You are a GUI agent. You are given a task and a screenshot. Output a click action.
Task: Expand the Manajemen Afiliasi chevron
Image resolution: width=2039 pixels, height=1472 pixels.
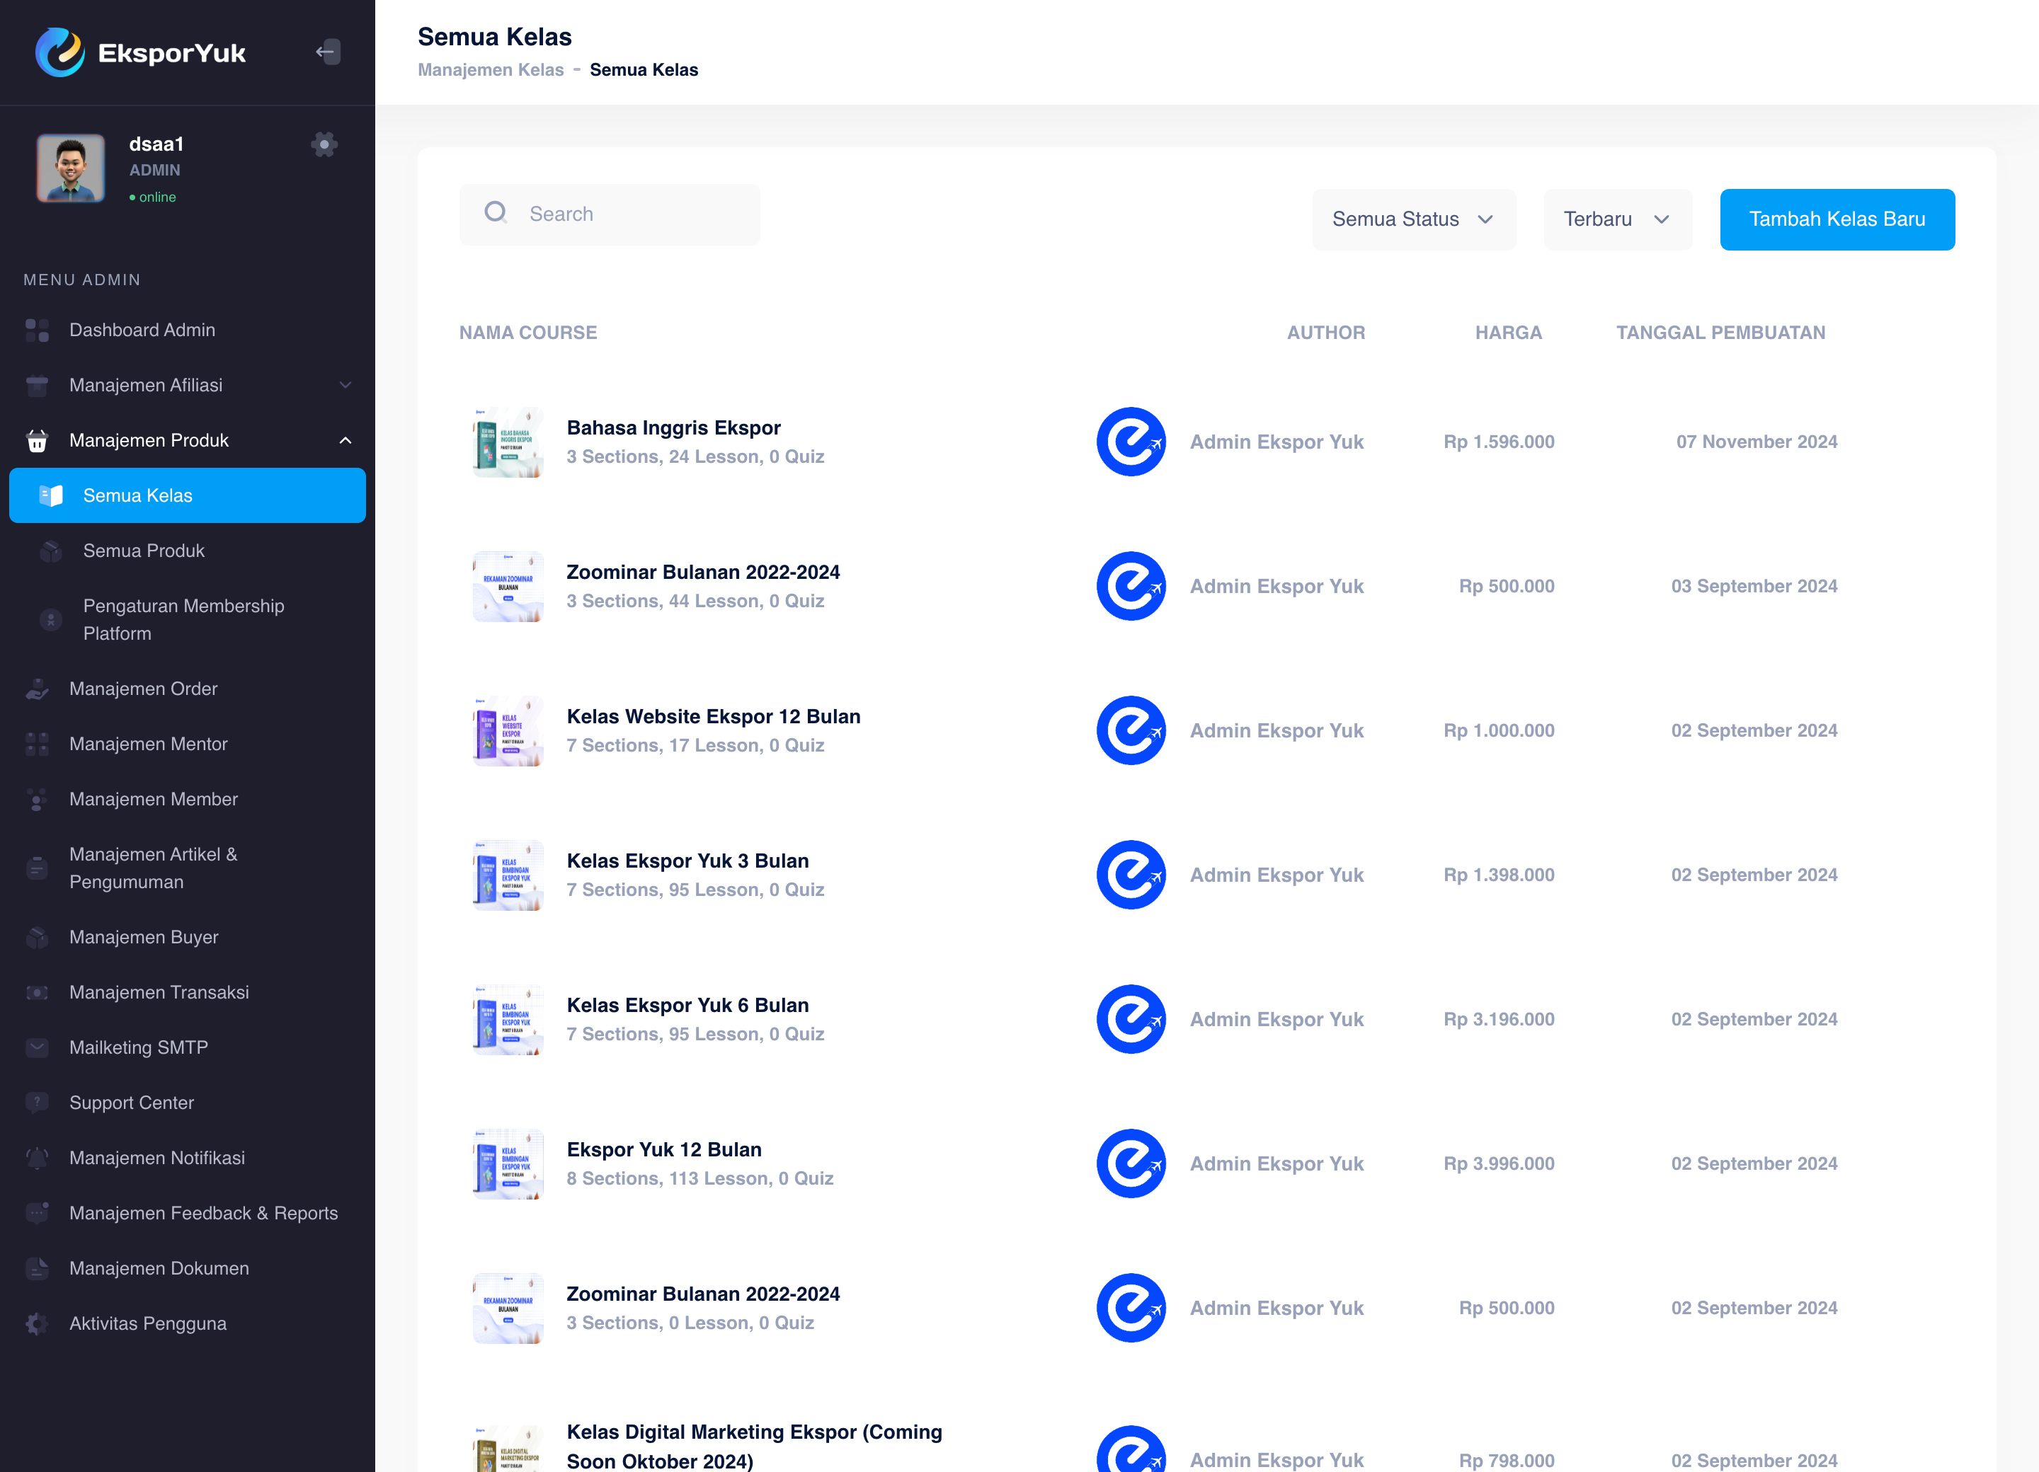[x=345, y=386]
